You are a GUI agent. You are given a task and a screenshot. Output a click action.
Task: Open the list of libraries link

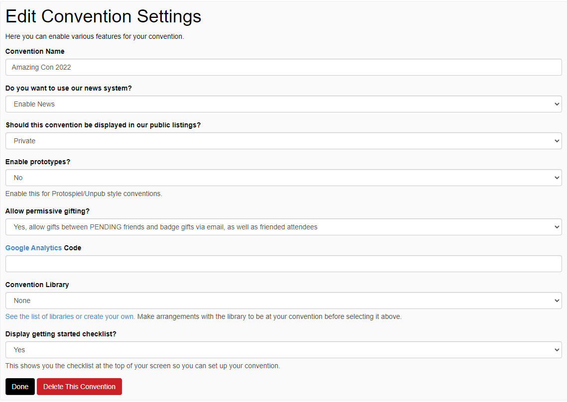tap(70, 317)
